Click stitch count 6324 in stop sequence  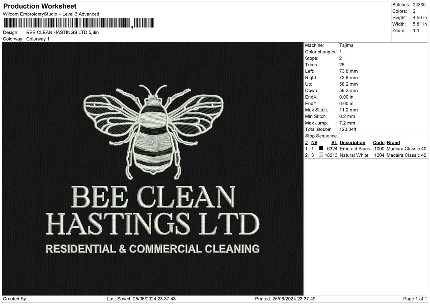pyautogui.click(x=332, y=148)
